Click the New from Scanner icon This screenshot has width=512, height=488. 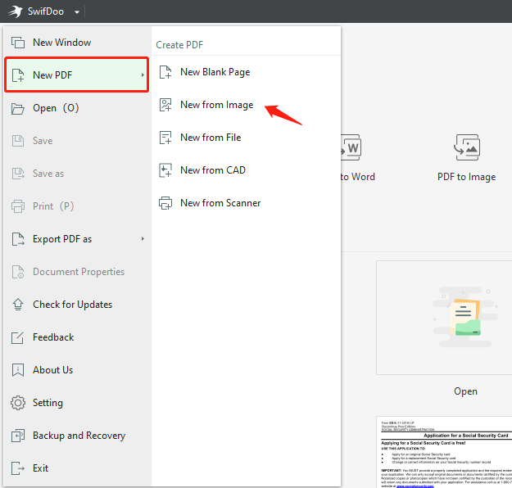pos(165,203)
